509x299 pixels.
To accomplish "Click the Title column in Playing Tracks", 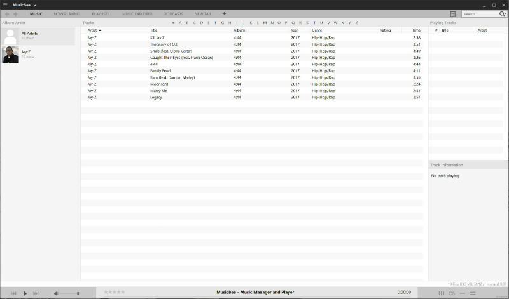I will [x=445, y=30].
